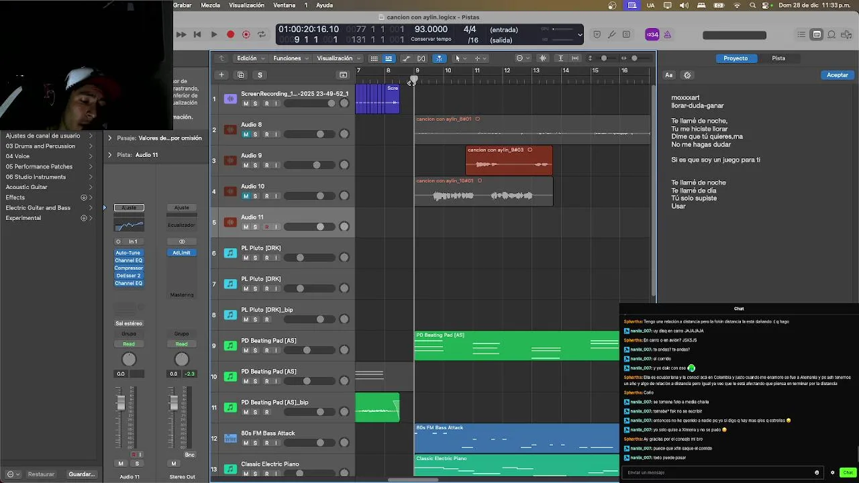Click the Guardar... button in library
The width and height of the screenshot is (859, 483).
click(x=82, y=474)
